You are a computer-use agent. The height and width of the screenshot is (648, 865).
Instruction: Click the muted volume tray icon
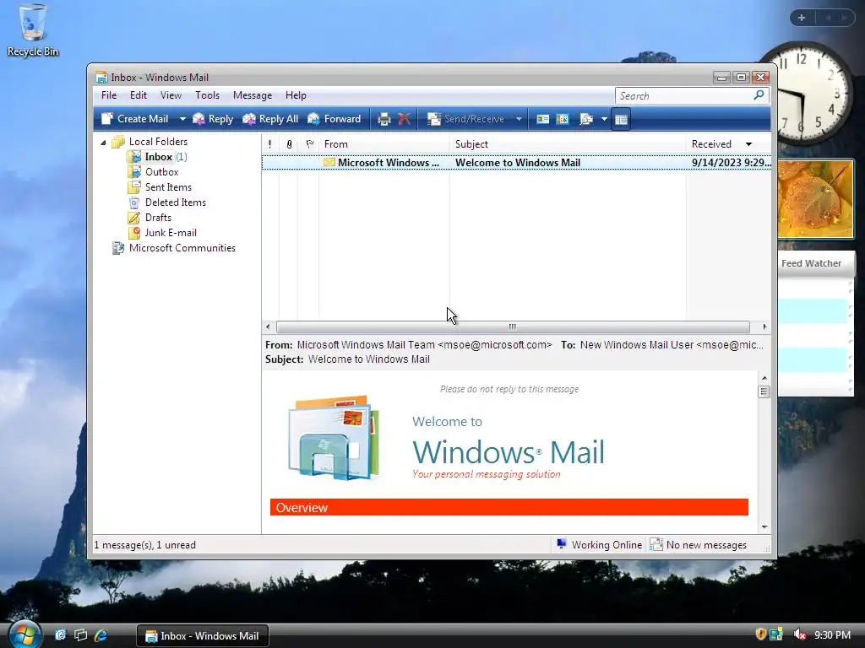(x=799, y=634)
